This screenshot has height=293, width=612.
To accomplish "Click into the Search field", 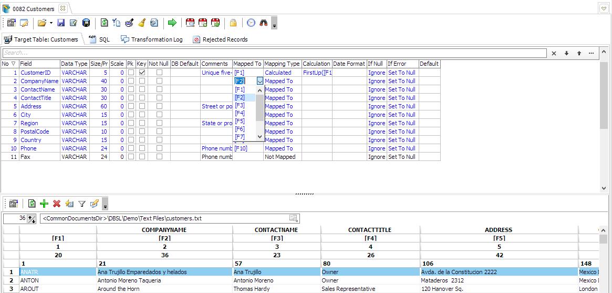I will pyautogui.click(x=274, y=53).
